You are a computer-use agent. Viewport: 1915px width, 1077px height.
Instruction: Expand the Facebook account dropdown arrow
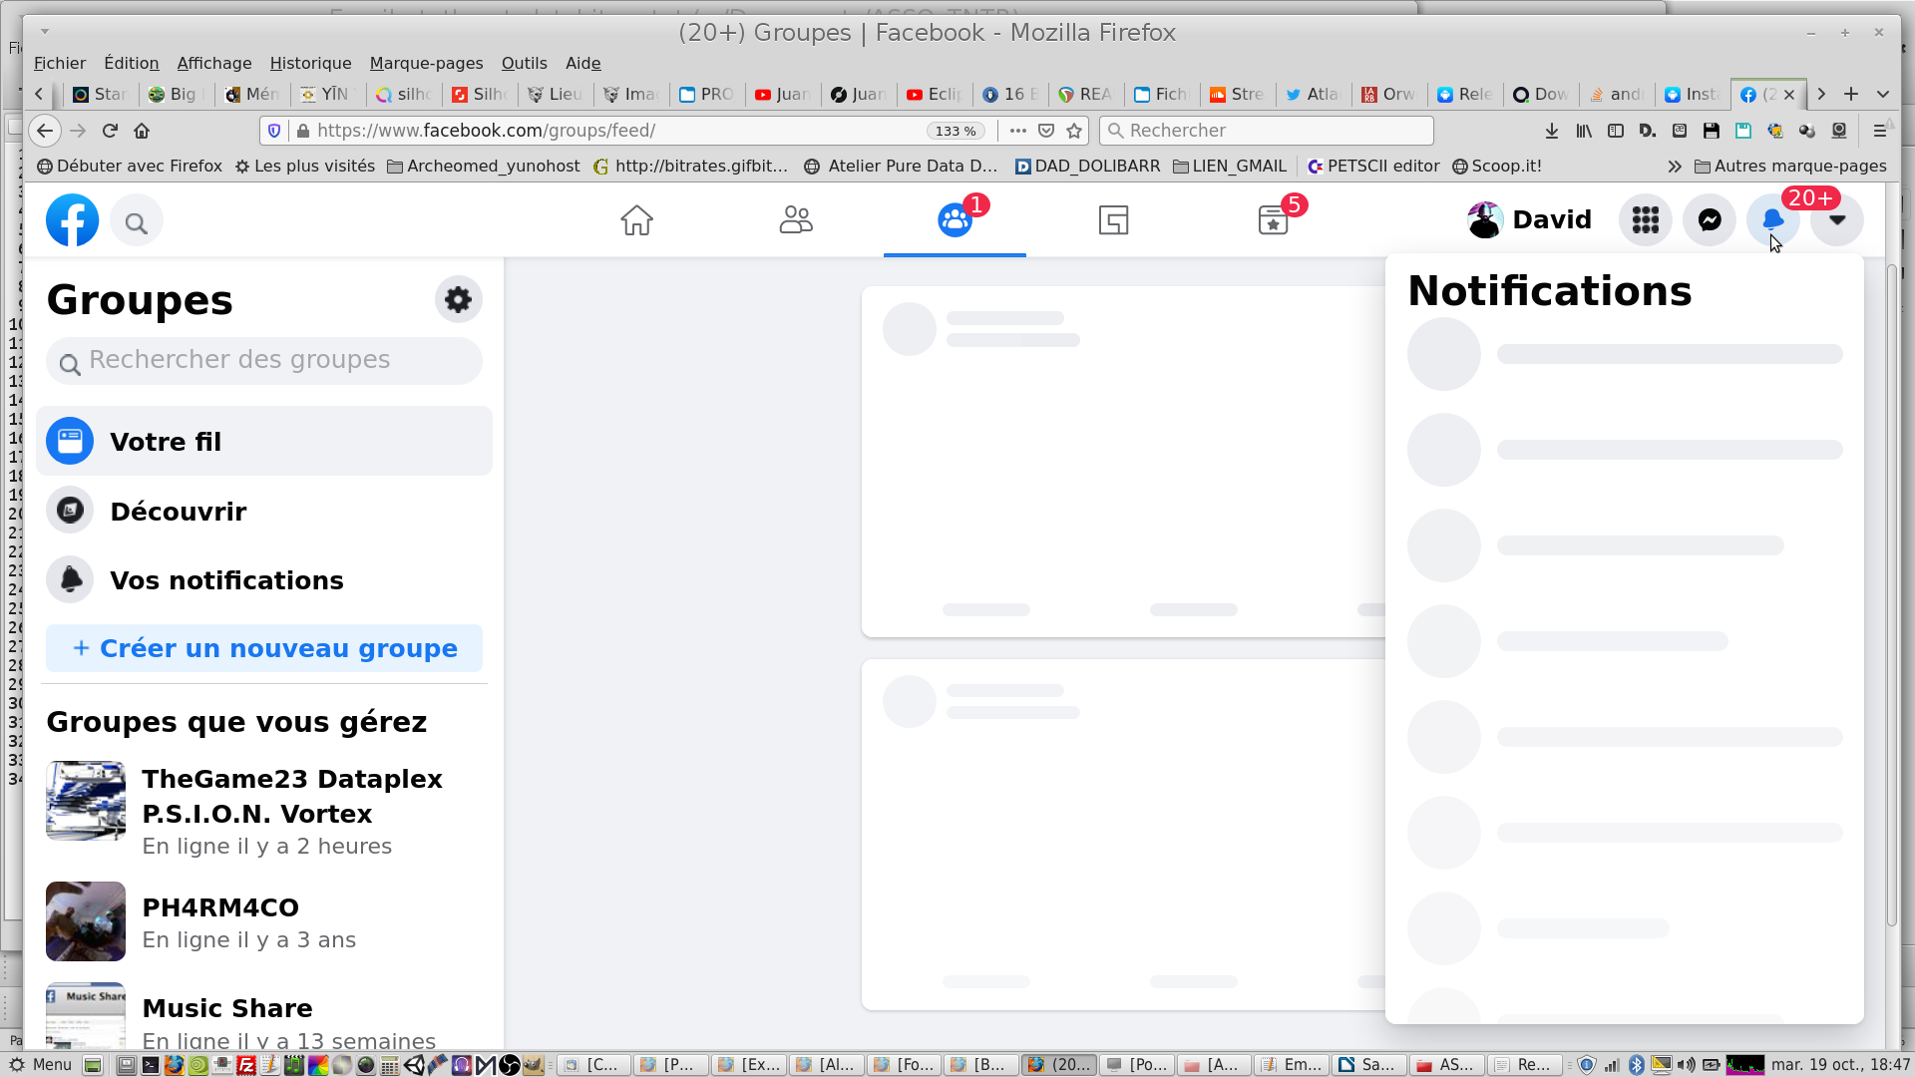click(1836, 220)
